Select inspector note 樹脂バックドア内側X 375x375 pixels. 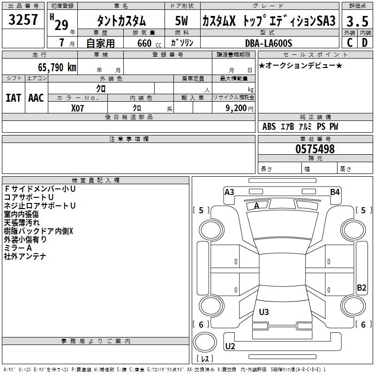[x=38, y=231]
